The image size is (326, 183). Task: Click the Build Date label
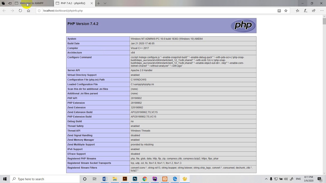pyautogui.click(x=73, y=43)
